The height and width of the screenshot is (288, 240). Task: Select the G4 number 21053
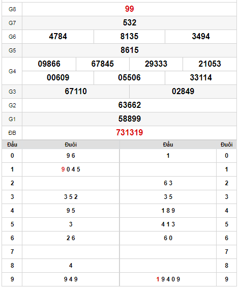[x=209, y=64]
